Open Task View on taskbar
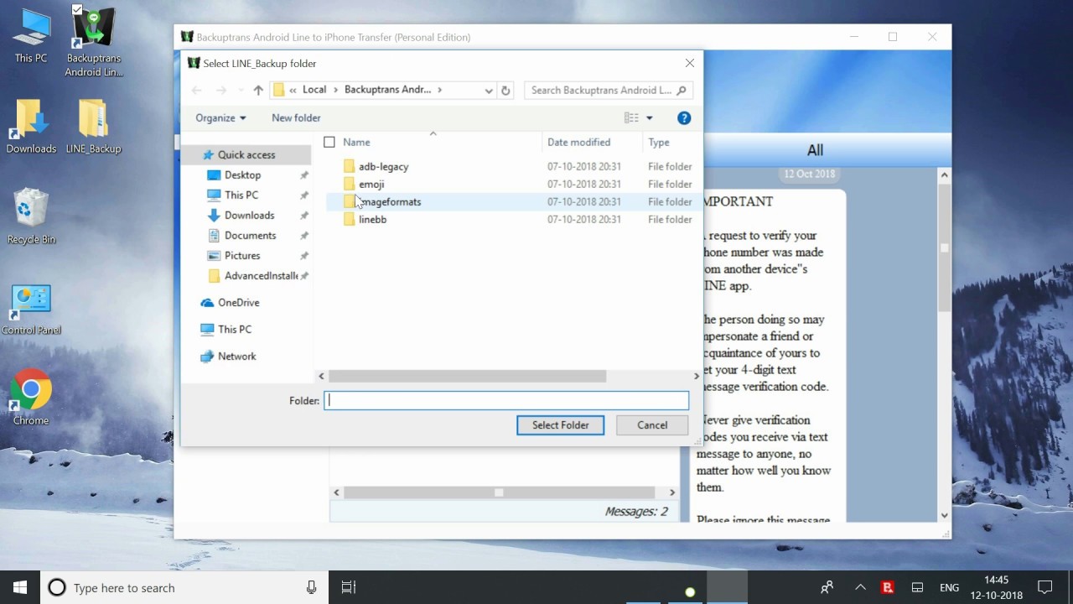Viewport: 1073px width, 604px height. pos(349,587)
